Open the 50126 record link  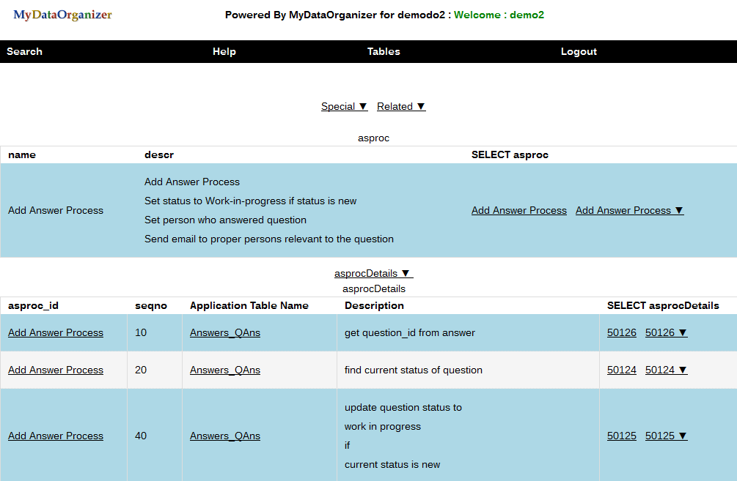coord(621,332)
